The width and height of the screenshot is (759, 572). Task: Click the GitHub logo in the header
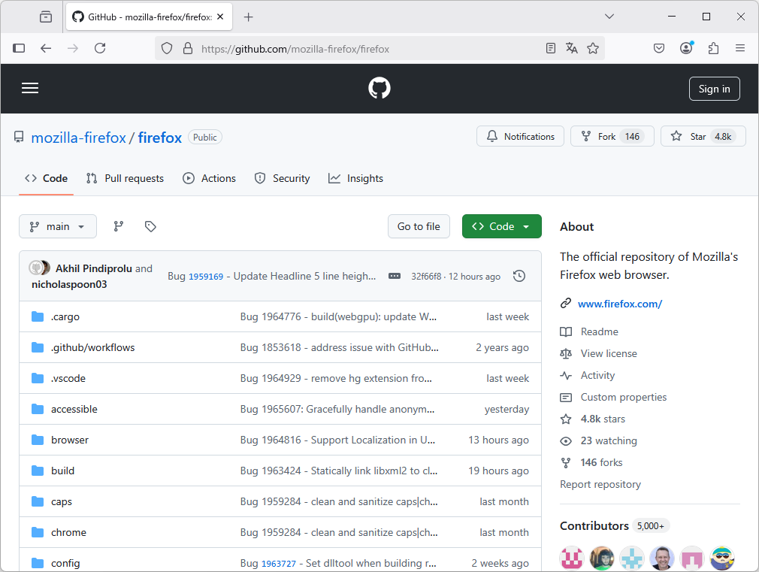click(379, 88)
